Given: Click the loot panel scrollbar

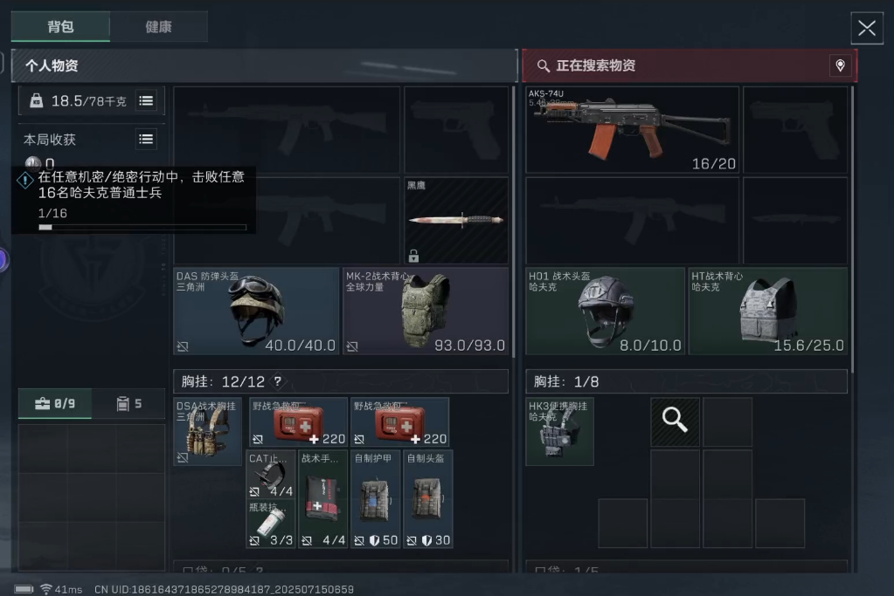Looking at the screenshot, I should [853, 229].
